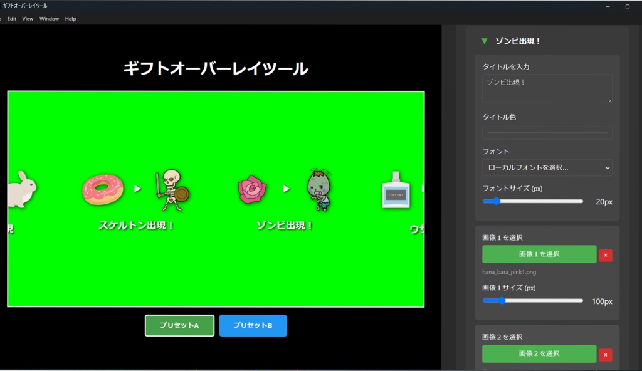
Task: Click the タイトルを入力 text field
Action: tap(547, 88)
